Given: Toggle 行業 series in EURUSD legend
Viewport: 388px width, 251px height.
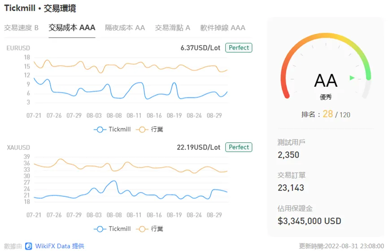Looking at the screenshot, I should pos(150,129).
